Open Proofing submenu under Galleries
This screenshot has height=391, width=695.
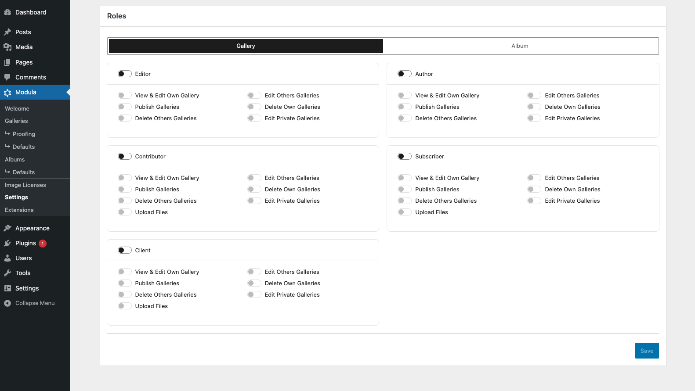[x=24, y=134]
